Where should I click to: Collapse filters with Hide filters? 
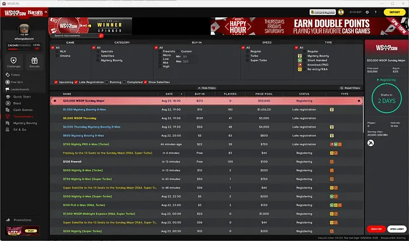[x=207, y=88]
